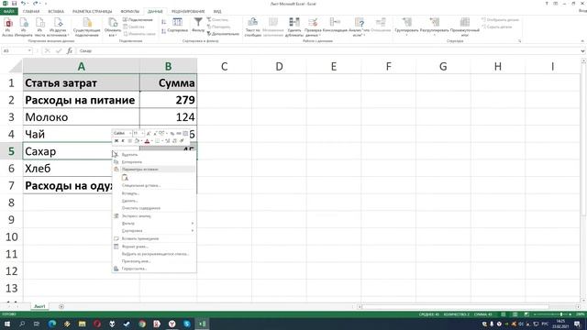
Task: Click Excel icon in taskbar
Action: [202, 324]
